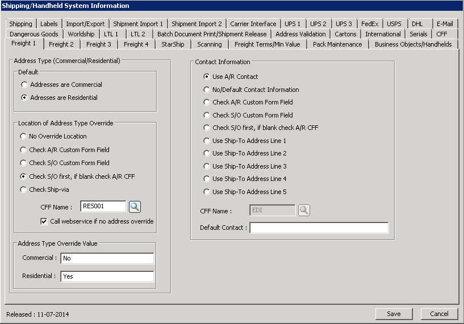Choose Check Ship-via override option

(x=23, y=190)
